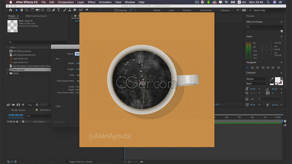Select the Brush tool
The width and height of the screenshot is (292, 164).
(x=65, y=10)
